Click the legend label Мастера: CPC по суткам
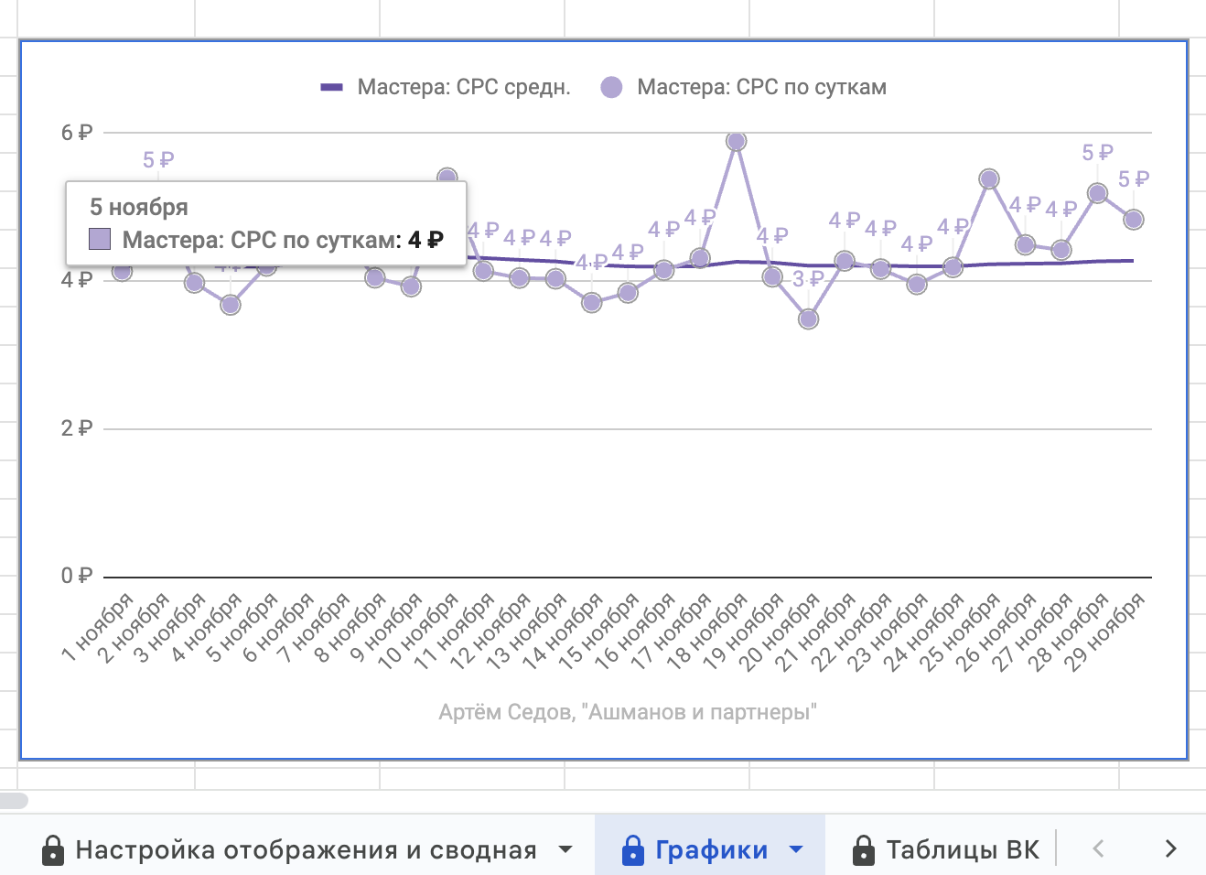Viewport: 1206px width, 875px height. [x=761, y=87]
